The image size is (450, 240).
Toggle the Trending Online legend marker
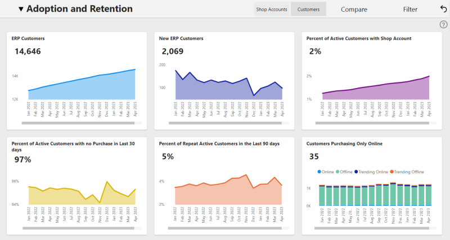(356, 172)
